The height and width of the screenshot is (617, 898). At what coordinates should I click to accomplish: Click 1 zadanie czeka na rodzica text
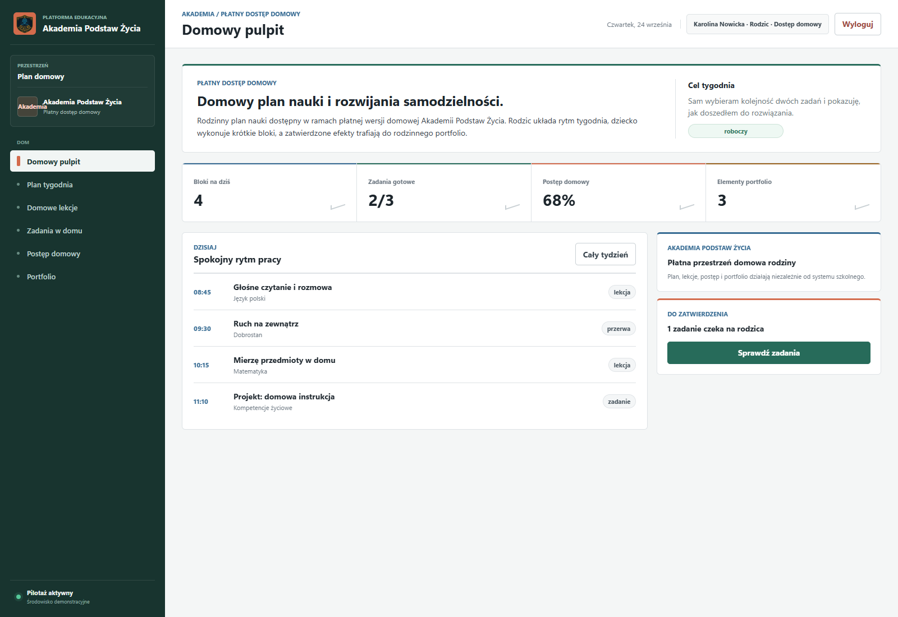[x=716, y=329]
